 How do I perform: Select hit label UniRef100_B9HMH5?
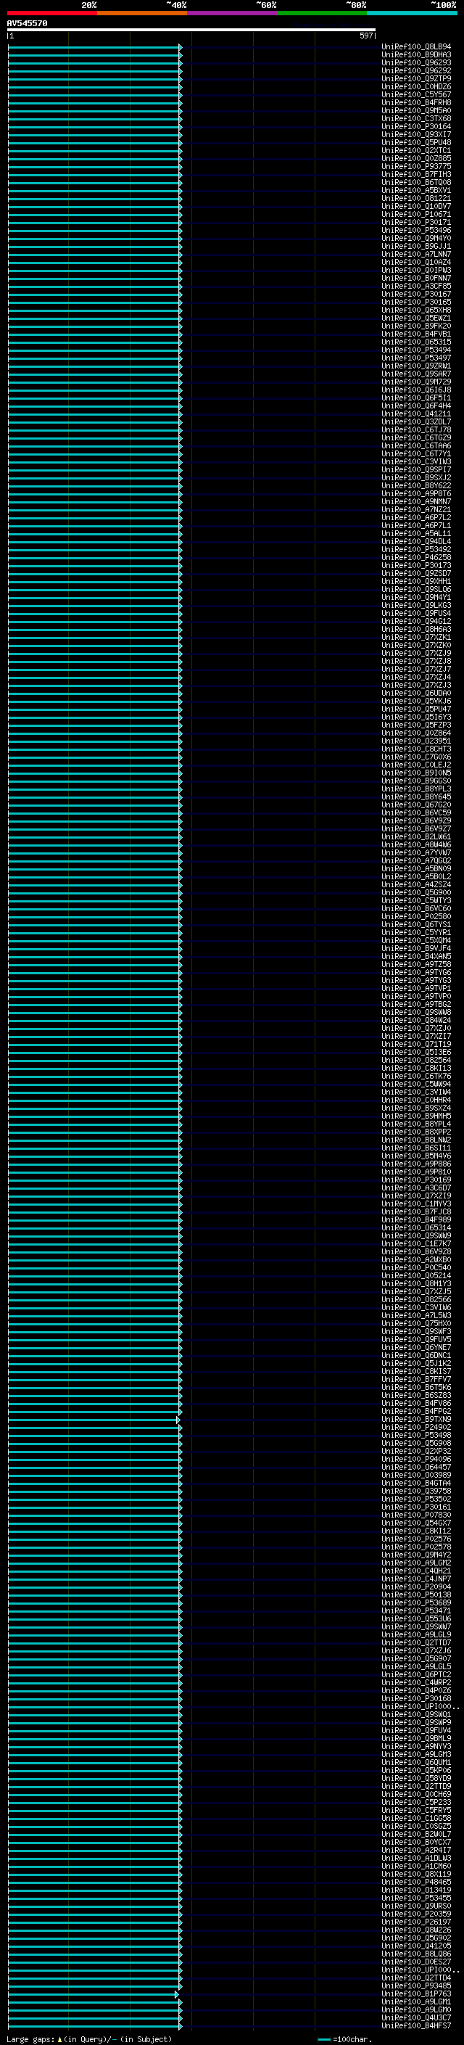(x=416, y=1116)
